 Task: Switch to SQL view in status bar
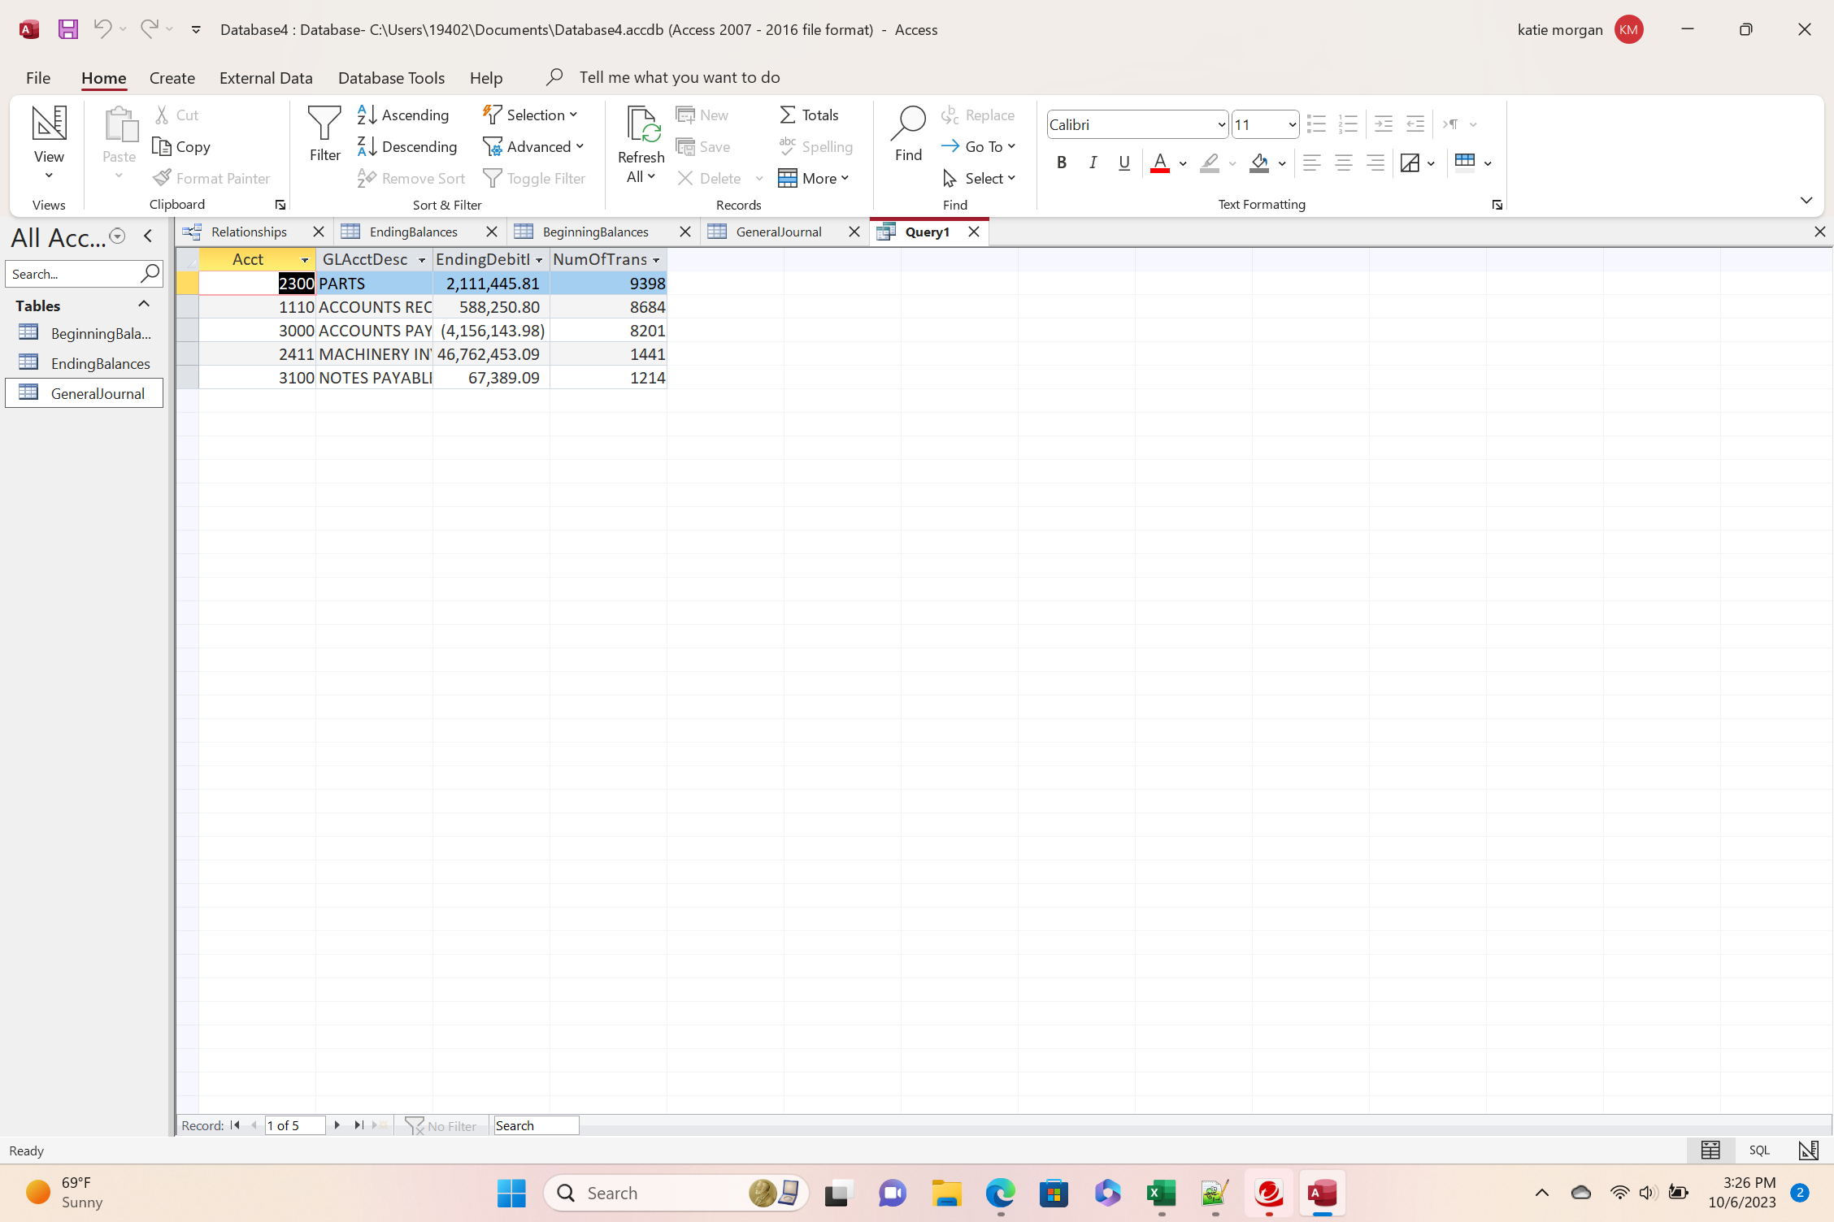pyautogui.click(x=1759, y=1150)
